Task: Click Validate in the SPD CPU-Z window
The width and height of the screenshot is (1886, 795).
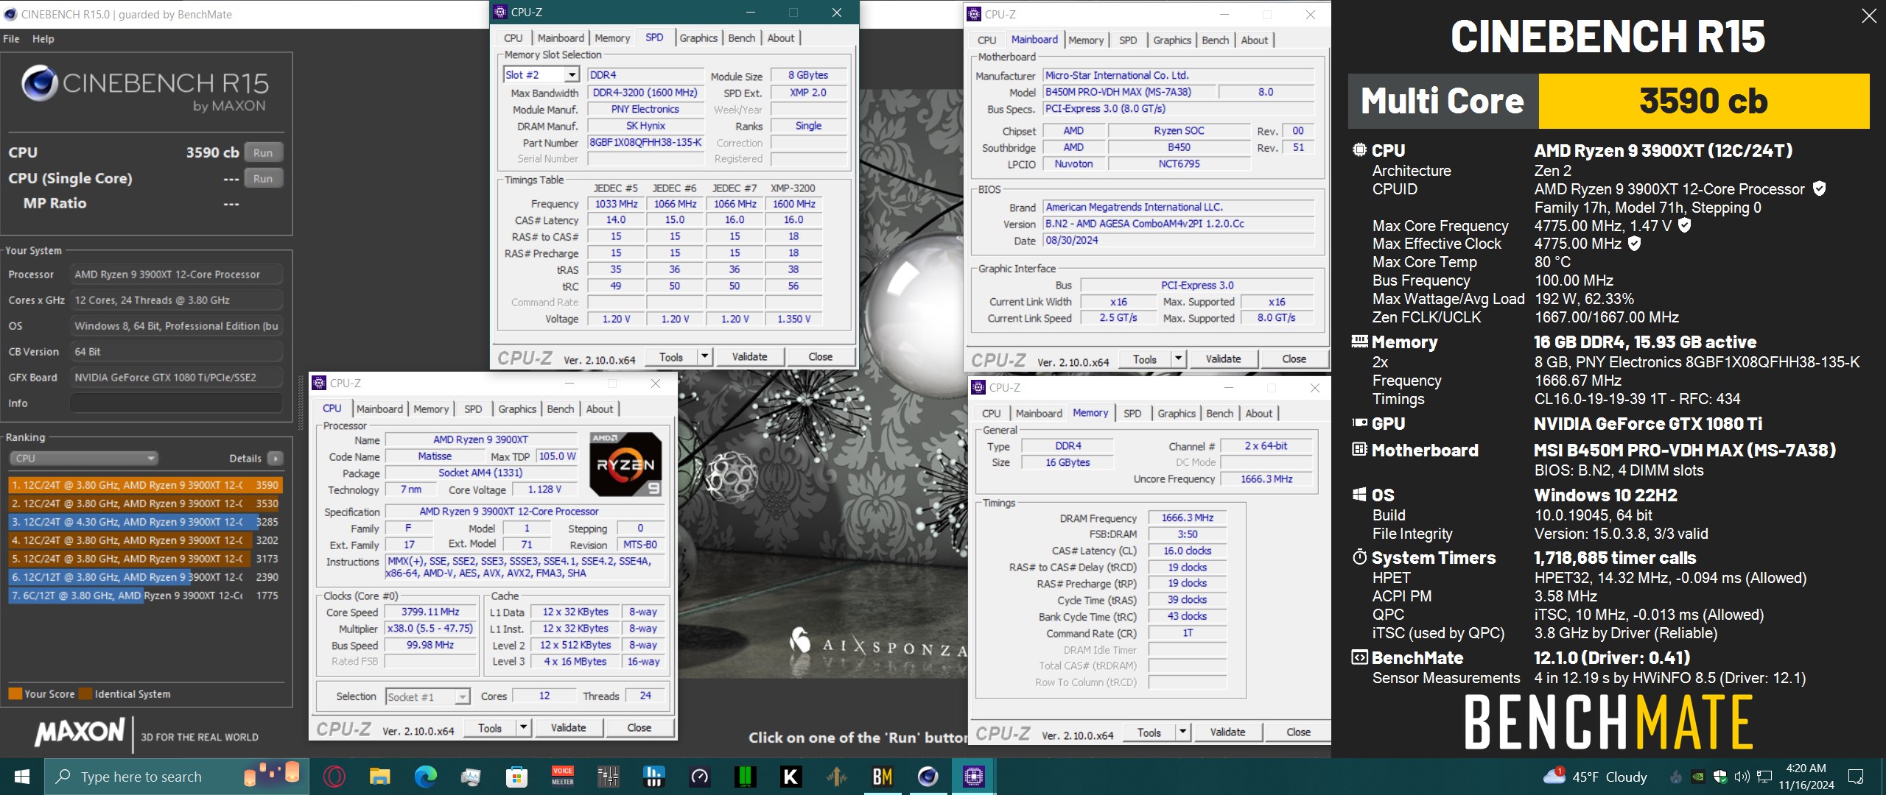Action: 749,356
